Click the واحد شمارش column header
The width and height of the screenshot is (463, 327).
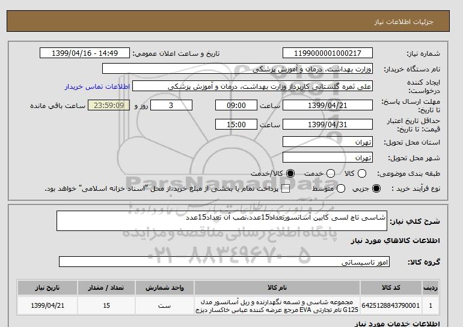point(165,288)
